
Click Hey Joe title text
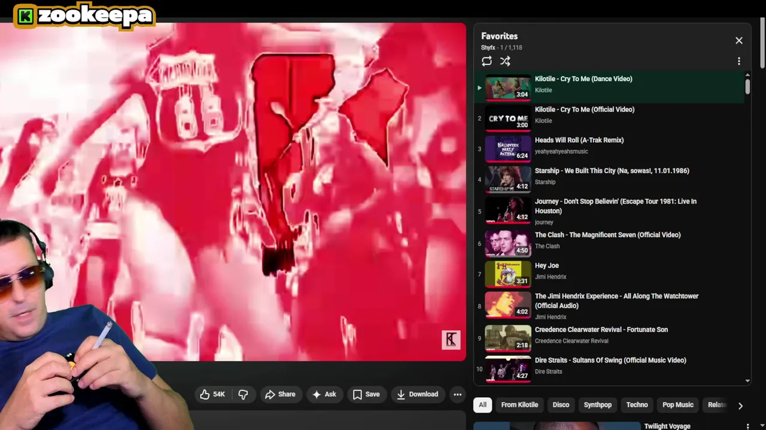click(x=546, y=265)
